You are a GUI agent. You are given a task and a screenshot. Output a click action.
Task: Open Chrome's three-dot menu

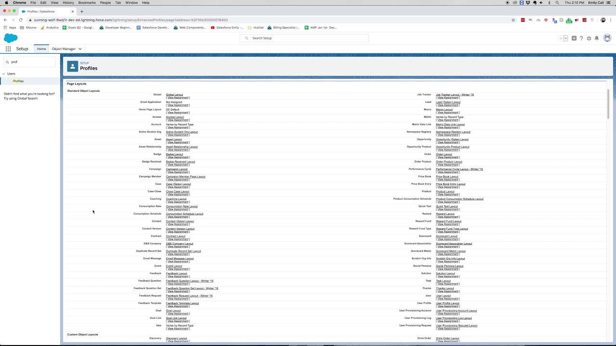coord(611,20)
